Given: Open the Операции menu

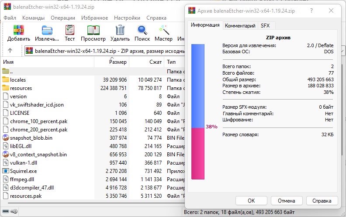Looking at the screenshot, I should tap(63, 18).
